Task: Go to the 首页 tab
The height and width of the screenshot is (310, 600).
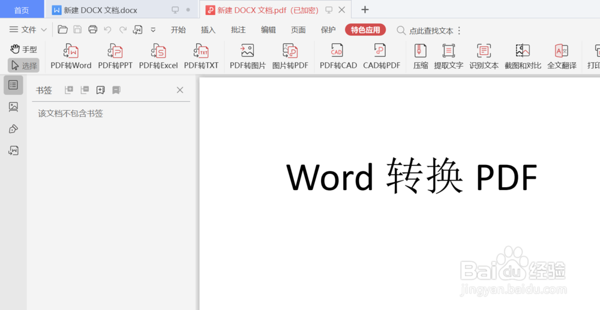Action: pos(22,10)
